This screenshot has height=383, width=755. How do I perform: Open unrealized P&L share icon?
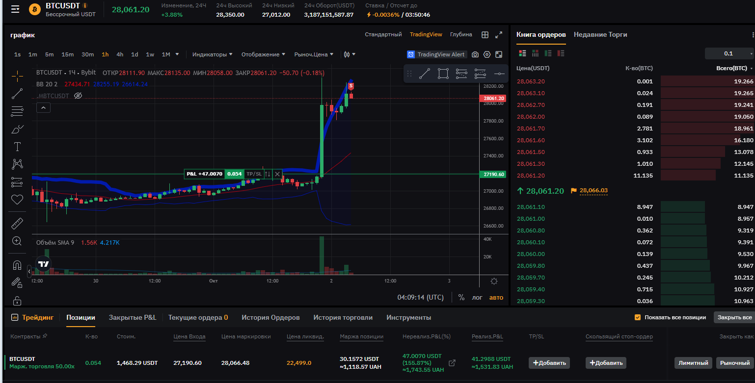452,363
